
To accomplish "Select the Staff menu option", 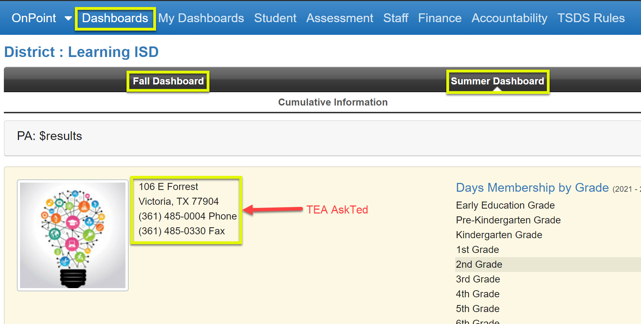I will [x=396, y=18].
